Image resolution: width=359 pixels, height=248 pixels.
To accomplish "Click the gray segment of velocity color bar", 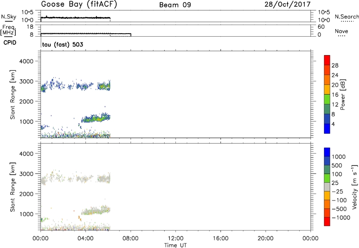I will point(327,187).
